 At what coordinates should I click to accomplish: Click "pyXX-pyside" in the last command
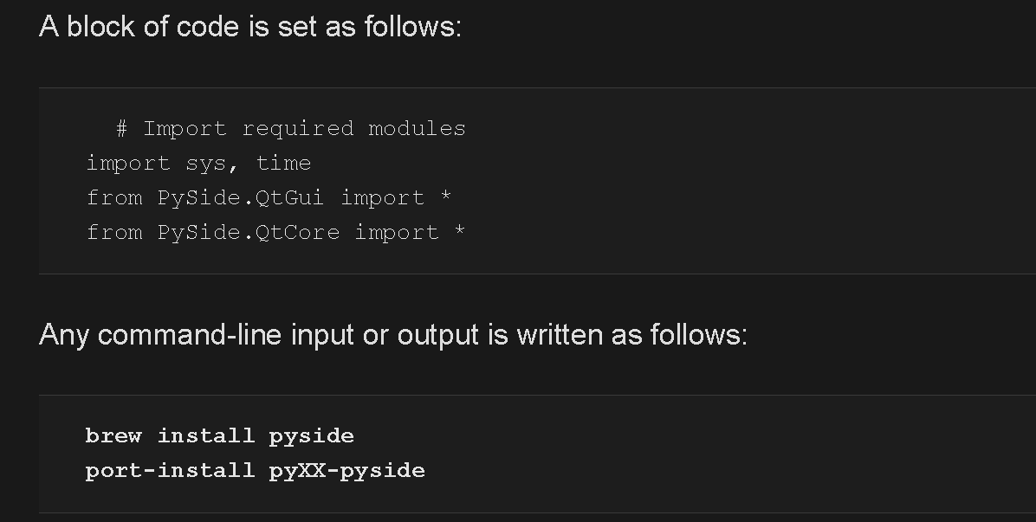tap(347, 471)
